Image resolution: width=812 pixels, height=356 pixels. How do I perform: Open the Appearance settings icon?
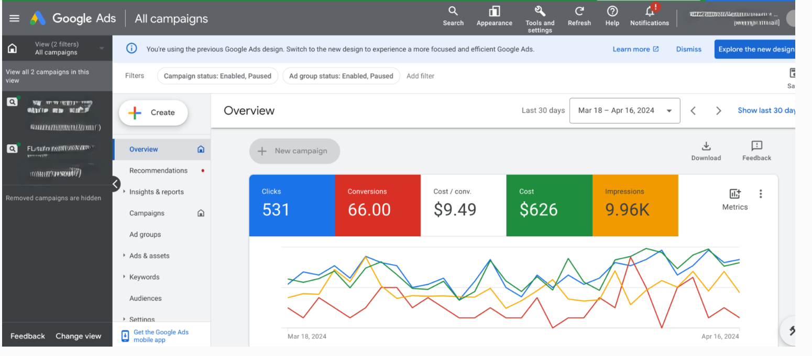point(494,12)
